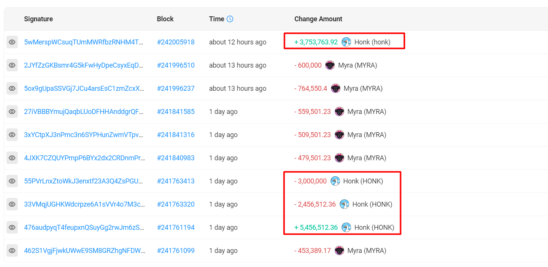Click the Honk token icon in block #242005918 row
The image size is (548, 267).
[x=346, y=42]
